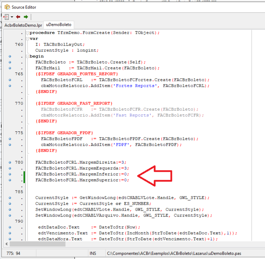Screen dimensions: 265x259
Task: Click the Source Editor window icon
Action: (x=7, y=7)
